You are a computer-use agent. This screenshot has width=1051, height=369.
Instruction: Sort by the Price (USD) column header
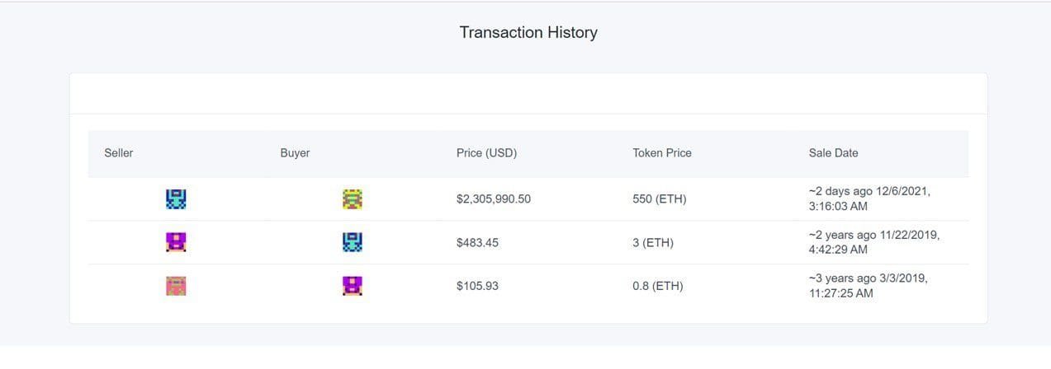click(486, 153)
